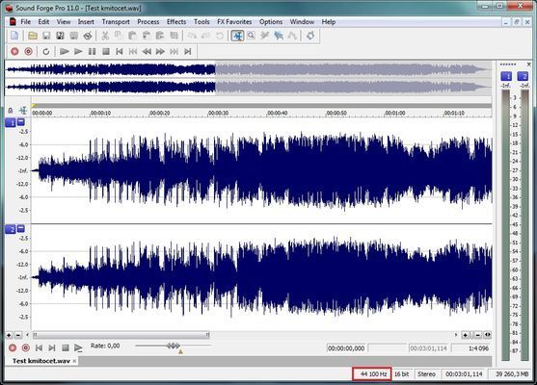The image size is (537, 385).
Task: Toggle channel 1 meter button
Action: (x=506, y=76)
